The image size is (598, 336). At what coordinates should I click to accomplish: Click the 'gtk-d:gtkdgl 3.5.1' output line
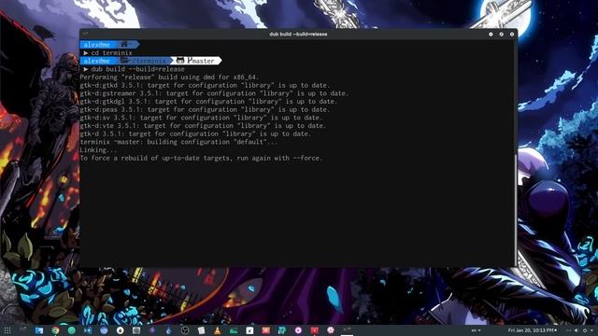coord(208,102)
